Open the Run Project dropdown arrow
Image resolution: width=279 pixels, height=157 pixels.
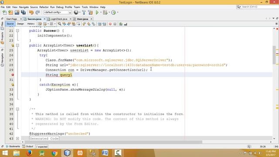click(x=101, y=13)
